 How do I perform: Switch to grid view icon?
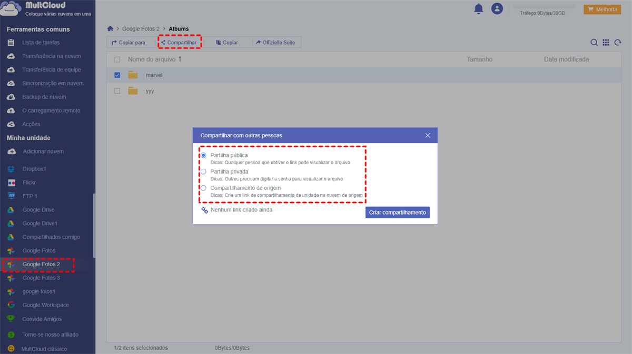tap(606, 43)
